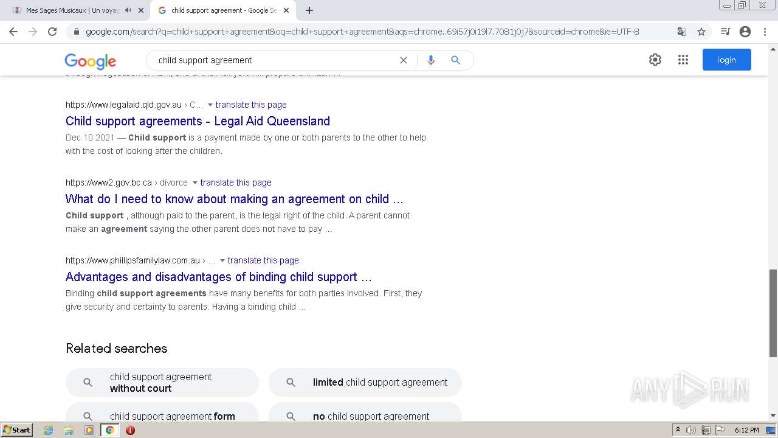Open the Action Center flag icon
Image resolution: width=778 pixels, height=438 pixels.
(x=720, y=430)
